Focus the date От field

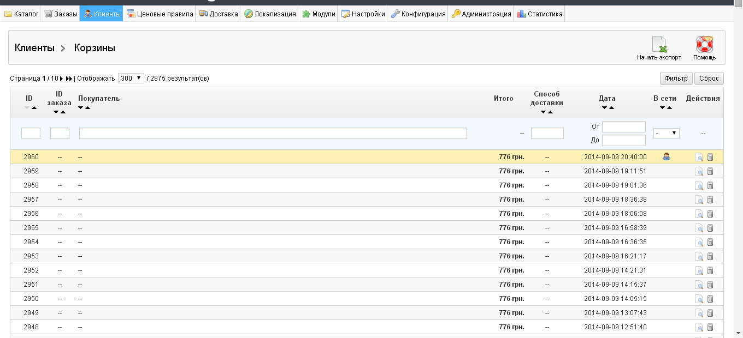point(624,126)
